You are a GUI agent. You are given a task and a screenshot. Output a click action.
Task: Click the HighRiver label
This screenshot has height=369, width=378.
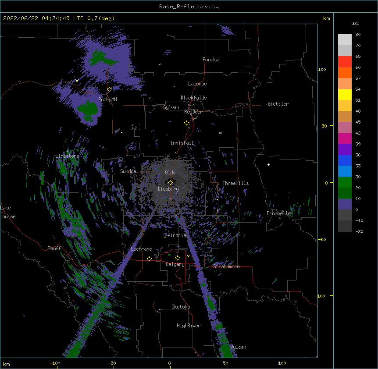[189, 326]
